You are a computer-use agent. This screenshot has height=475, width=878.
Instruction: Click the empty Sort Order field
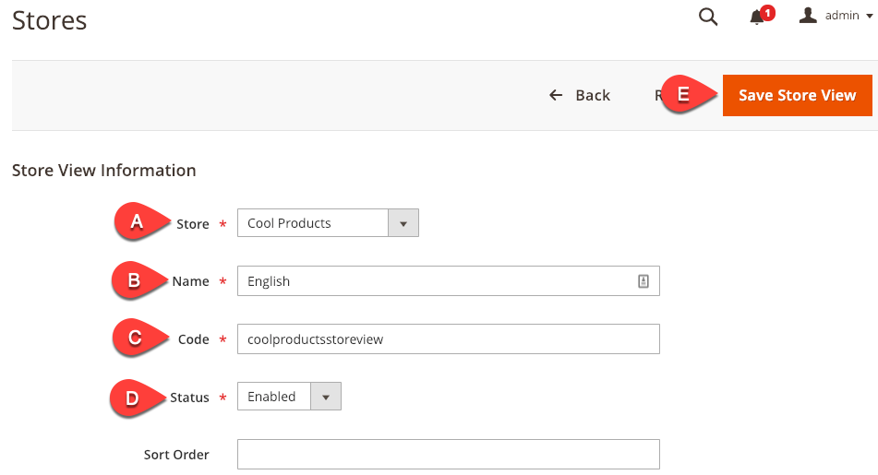click(448, 454)
